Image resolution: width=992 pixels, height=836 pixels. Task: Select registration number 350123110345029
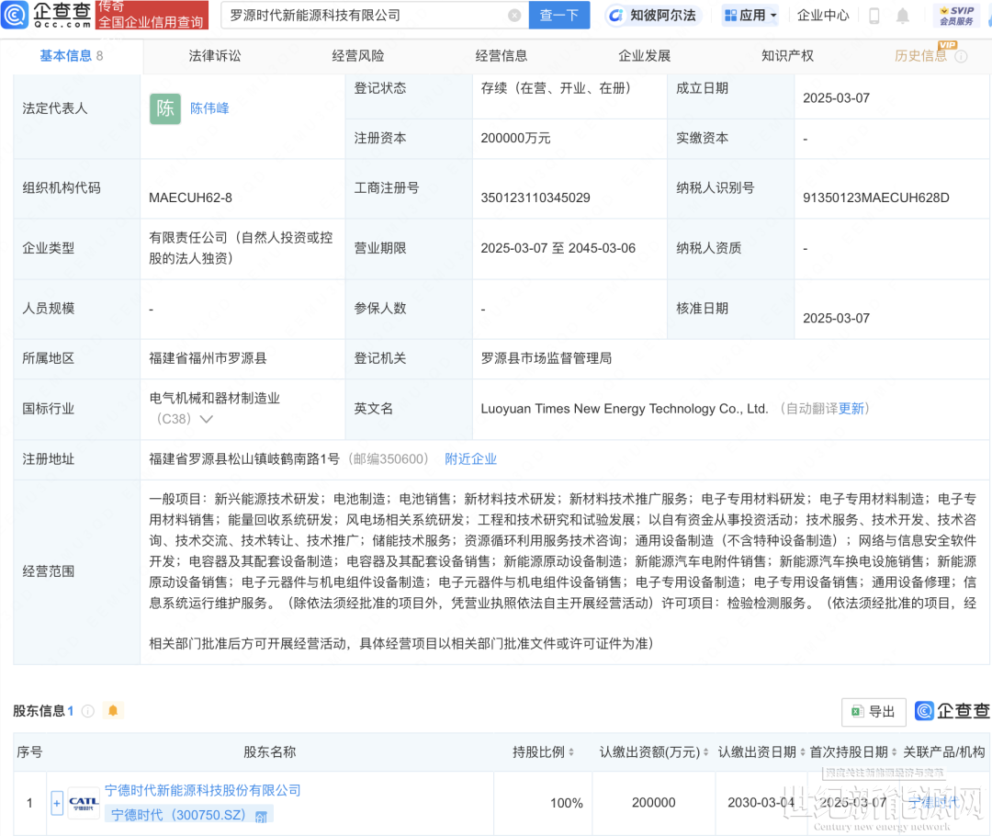click(x=535, y=198)
